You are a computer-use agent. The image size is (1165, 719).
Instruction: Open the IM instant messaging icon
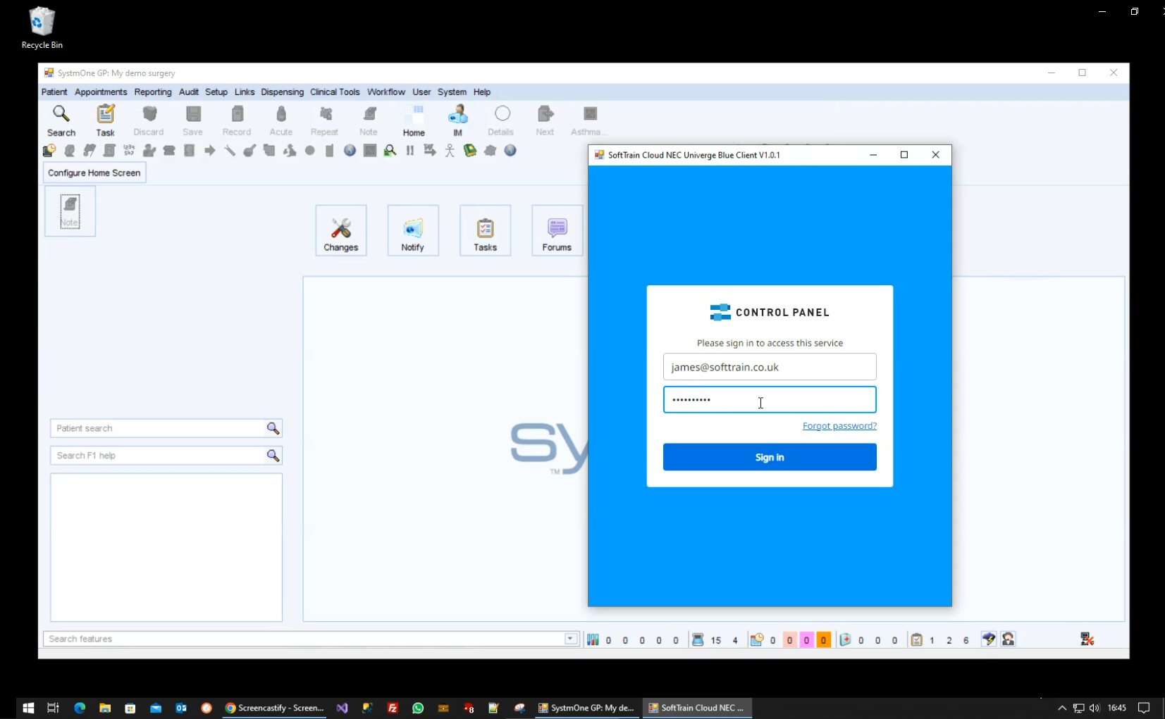click(458, 120)
